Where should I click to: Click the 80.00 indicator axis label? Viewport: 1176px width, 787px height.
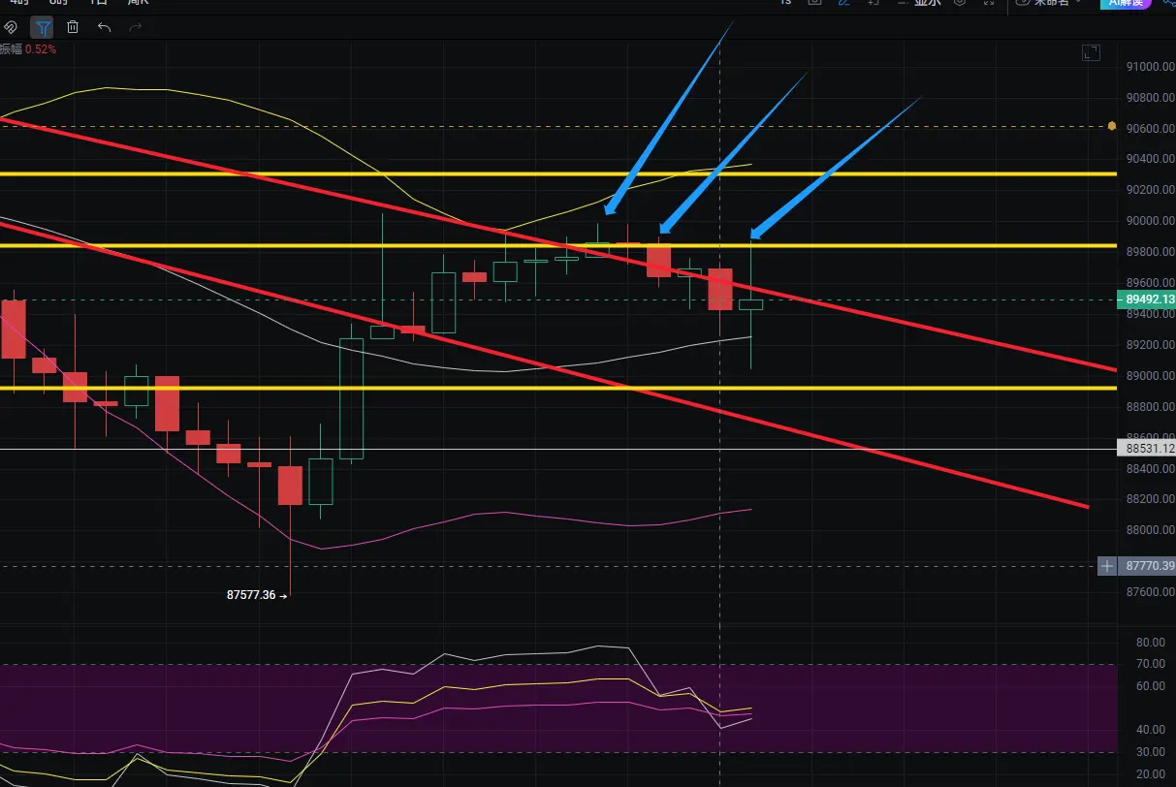tap(1151, 642)
